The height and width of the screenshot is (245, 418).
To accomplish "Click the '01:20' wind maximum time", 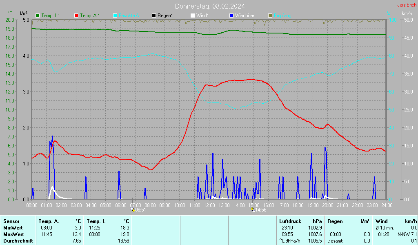I will 384,234.
